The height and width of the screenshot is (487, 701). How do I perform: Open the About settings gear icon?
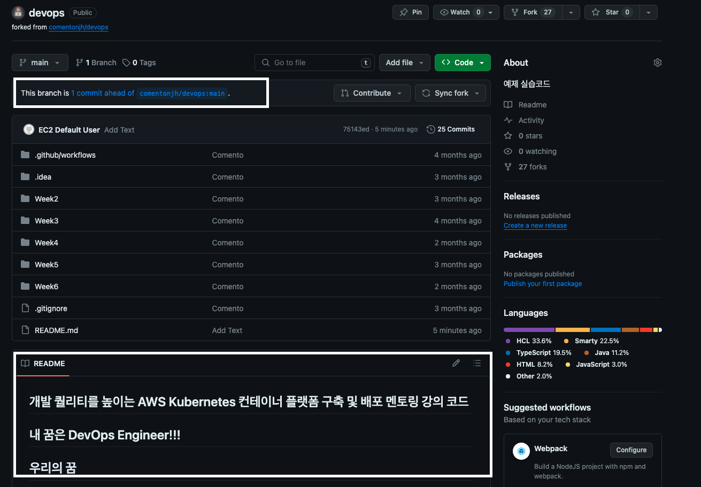click(658, 63)
